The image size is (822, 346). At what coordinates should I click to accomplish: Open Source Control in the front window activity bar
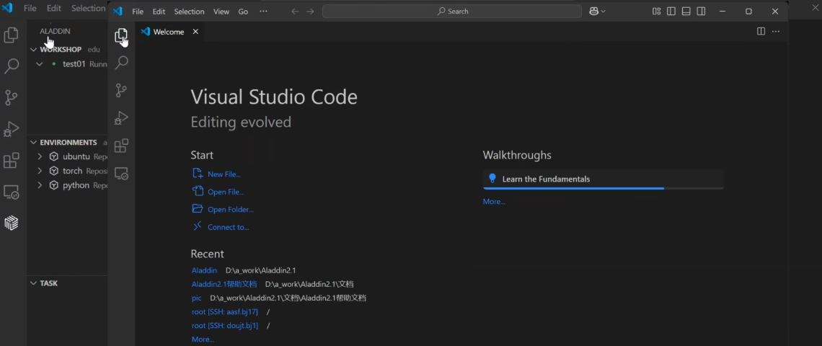pos(121,90)
